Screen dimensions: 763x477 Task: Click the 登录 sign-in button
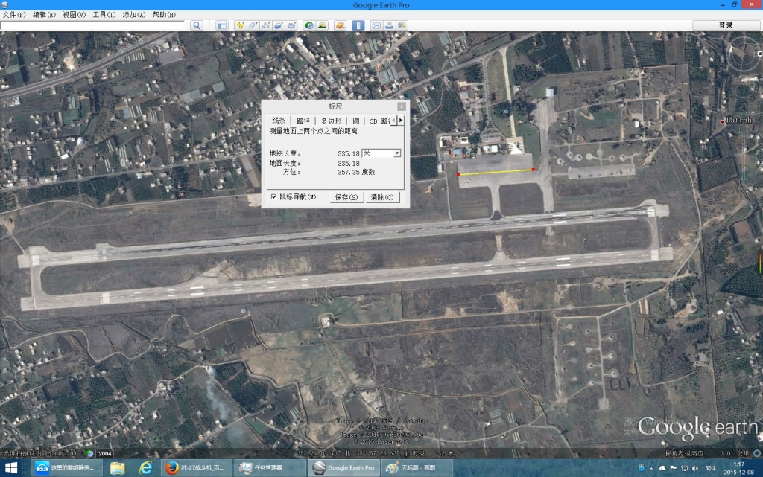(x=726, y=25)
